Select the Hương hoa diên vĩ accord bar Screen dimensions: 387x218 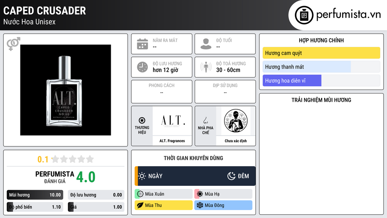pyautogui.click(x=321, y=81)
